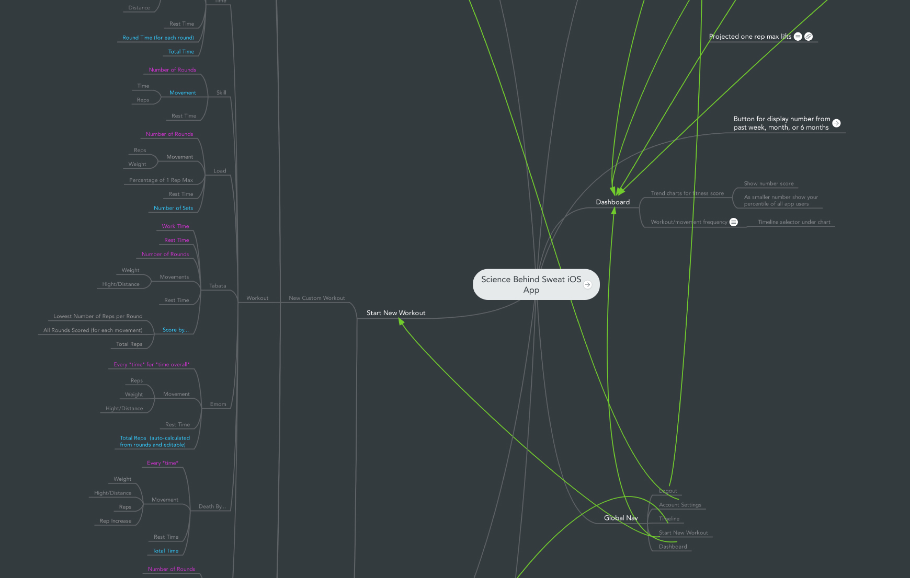Select the central Science Behind Sweat iOS App node

coord(536,284)
